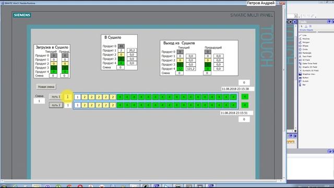Click the путь 2 button
The height and width of the screenshot is (188, 334).
[56, 105]
